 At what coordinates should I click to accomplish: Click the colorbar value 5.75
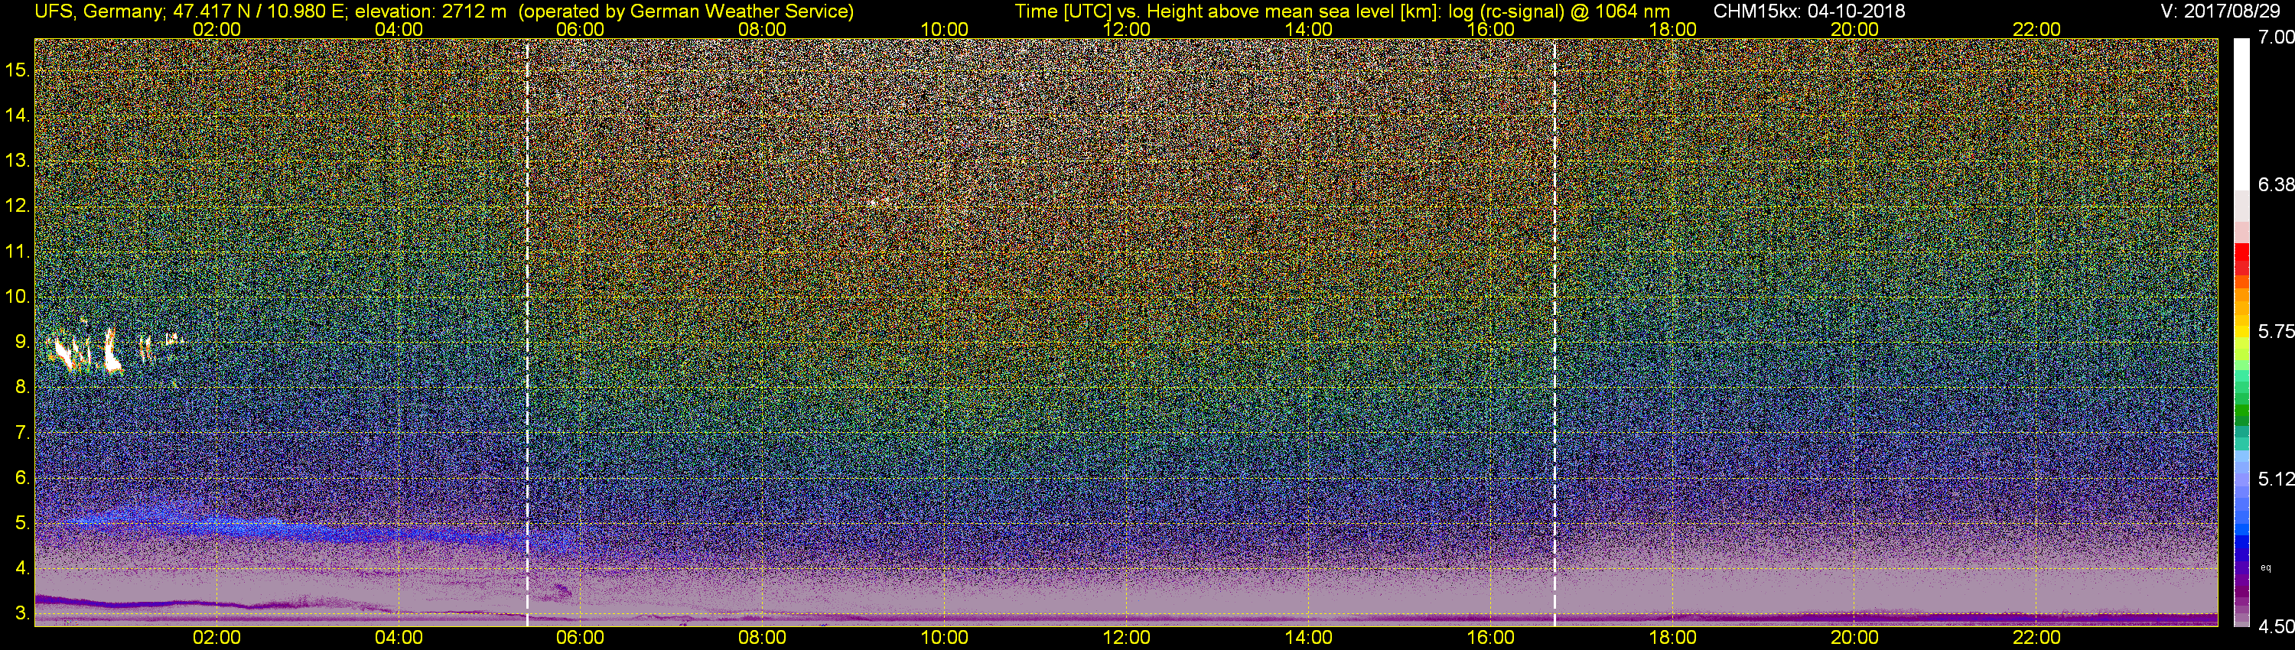click(2277, 331)
